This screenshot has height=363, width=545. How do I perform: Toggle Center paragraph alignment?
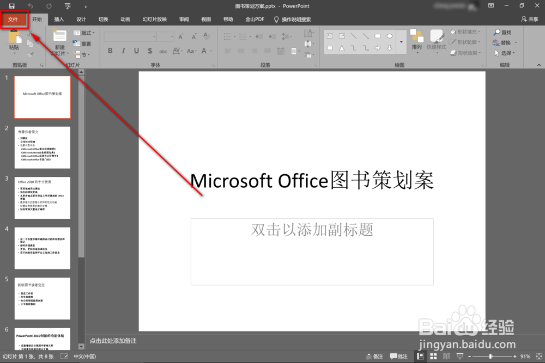241,51
